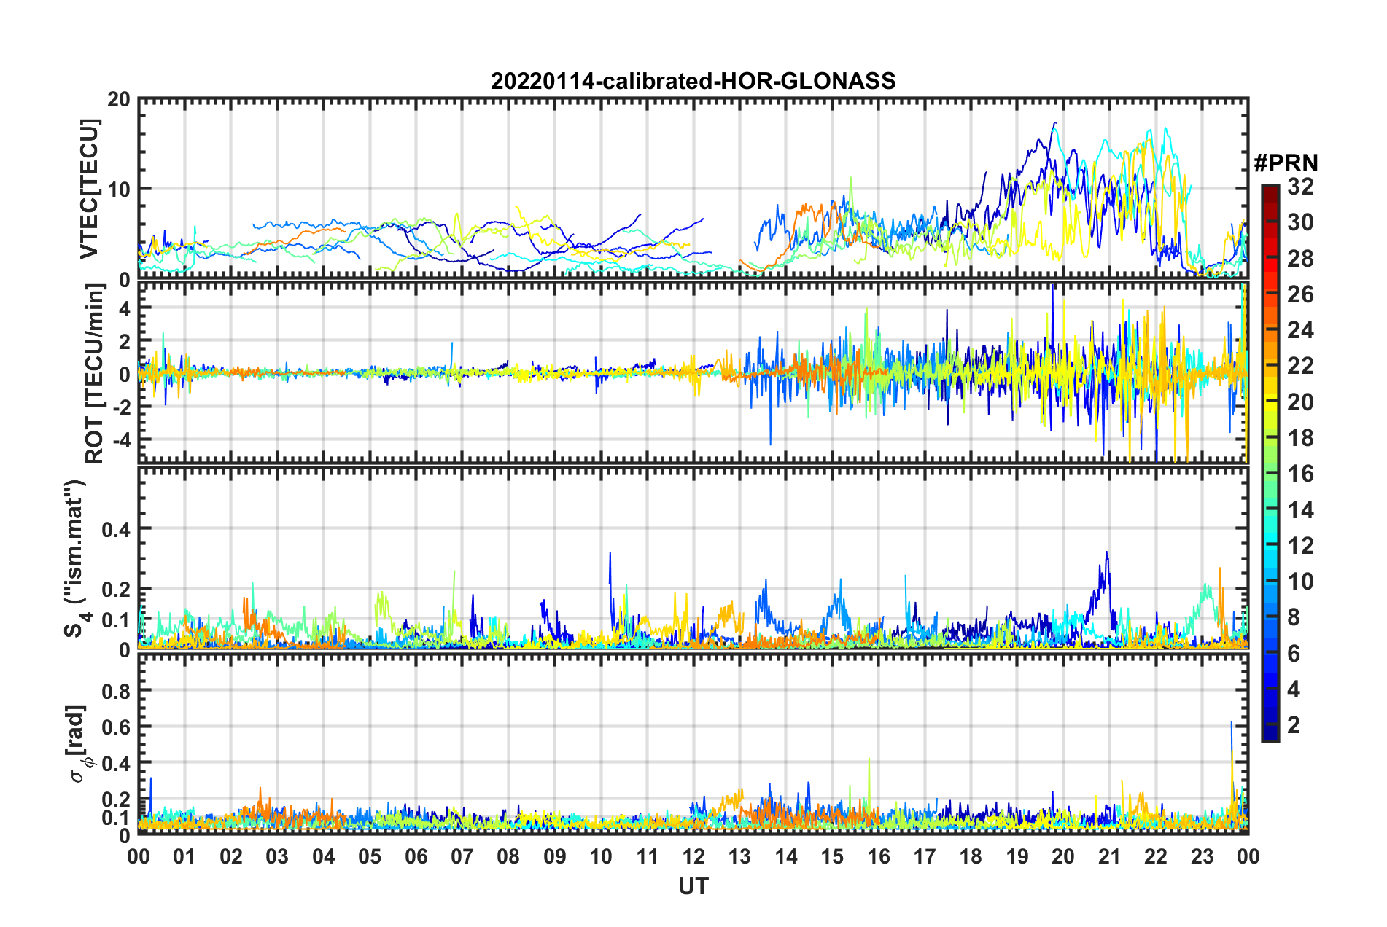The height and width of the screenshot is (927, 1387).
Task: Click the "19" hour tick on the UT axis
Action: coord(1017,856)
